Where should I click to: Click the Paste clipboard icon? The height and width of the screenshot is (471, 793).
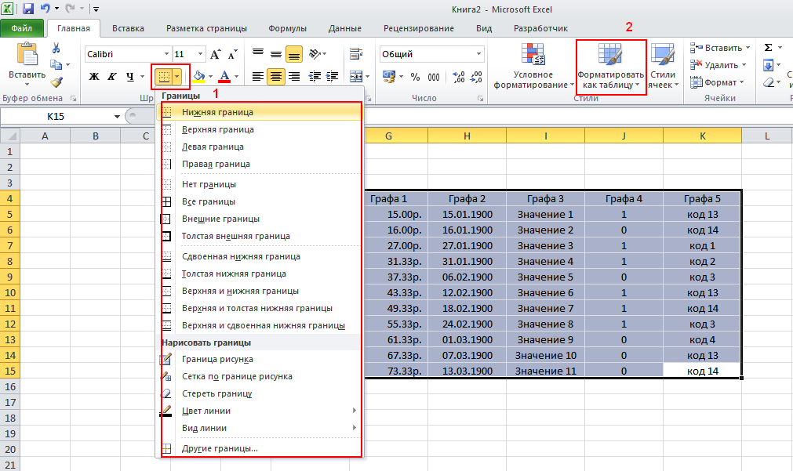[x=27, y=53]
